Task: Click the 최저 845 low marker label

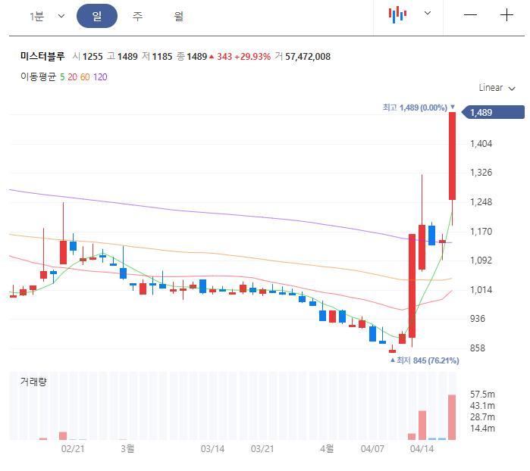Action: (425, 360)
